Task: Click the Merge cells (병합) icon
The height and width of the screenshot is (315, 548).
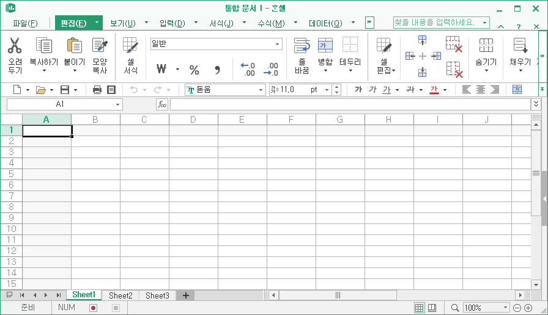Action: [x=325, y=46]
